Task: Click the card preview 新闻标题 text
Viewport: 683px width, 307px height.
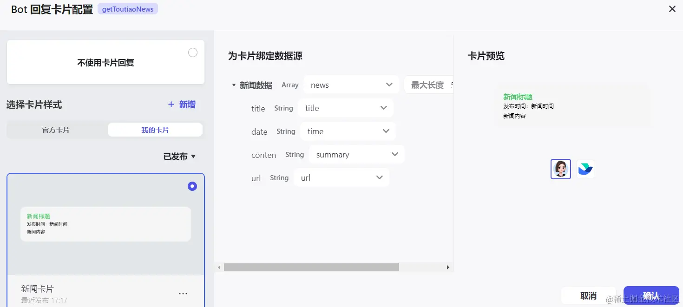Action: (518, 97)
